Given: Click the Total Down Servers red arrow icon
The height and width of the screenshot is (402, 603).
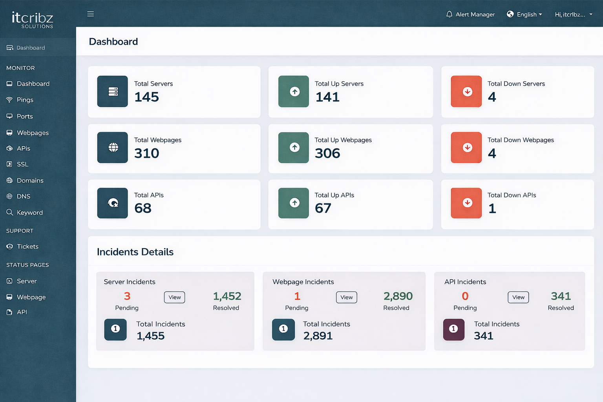Looking at the screenshot, I should [466, 91].
